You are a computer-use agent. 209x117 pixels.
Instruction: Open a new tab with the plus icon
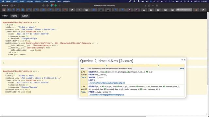coord(153,6)
